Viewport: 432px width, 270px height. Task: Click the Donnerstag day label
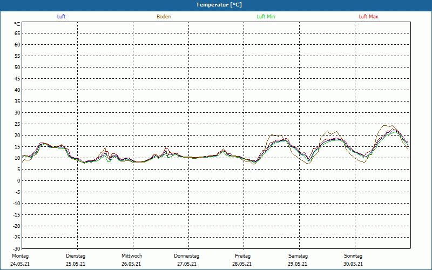(x=186, y=256)
